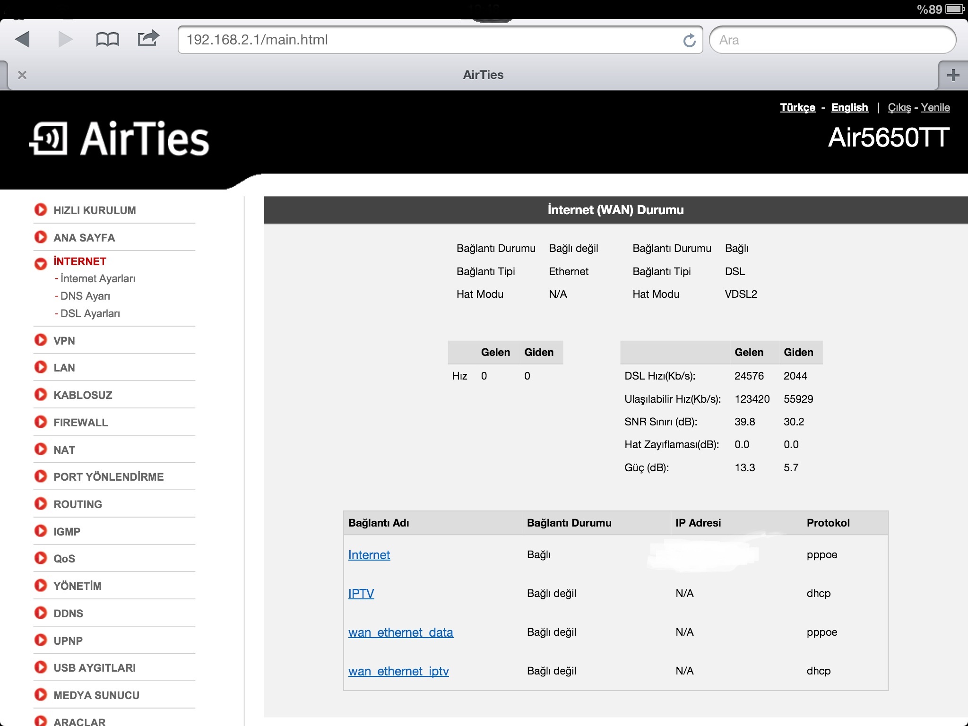
Task: Collapse the İNTERNET menu section
Action: click(80, 261)
